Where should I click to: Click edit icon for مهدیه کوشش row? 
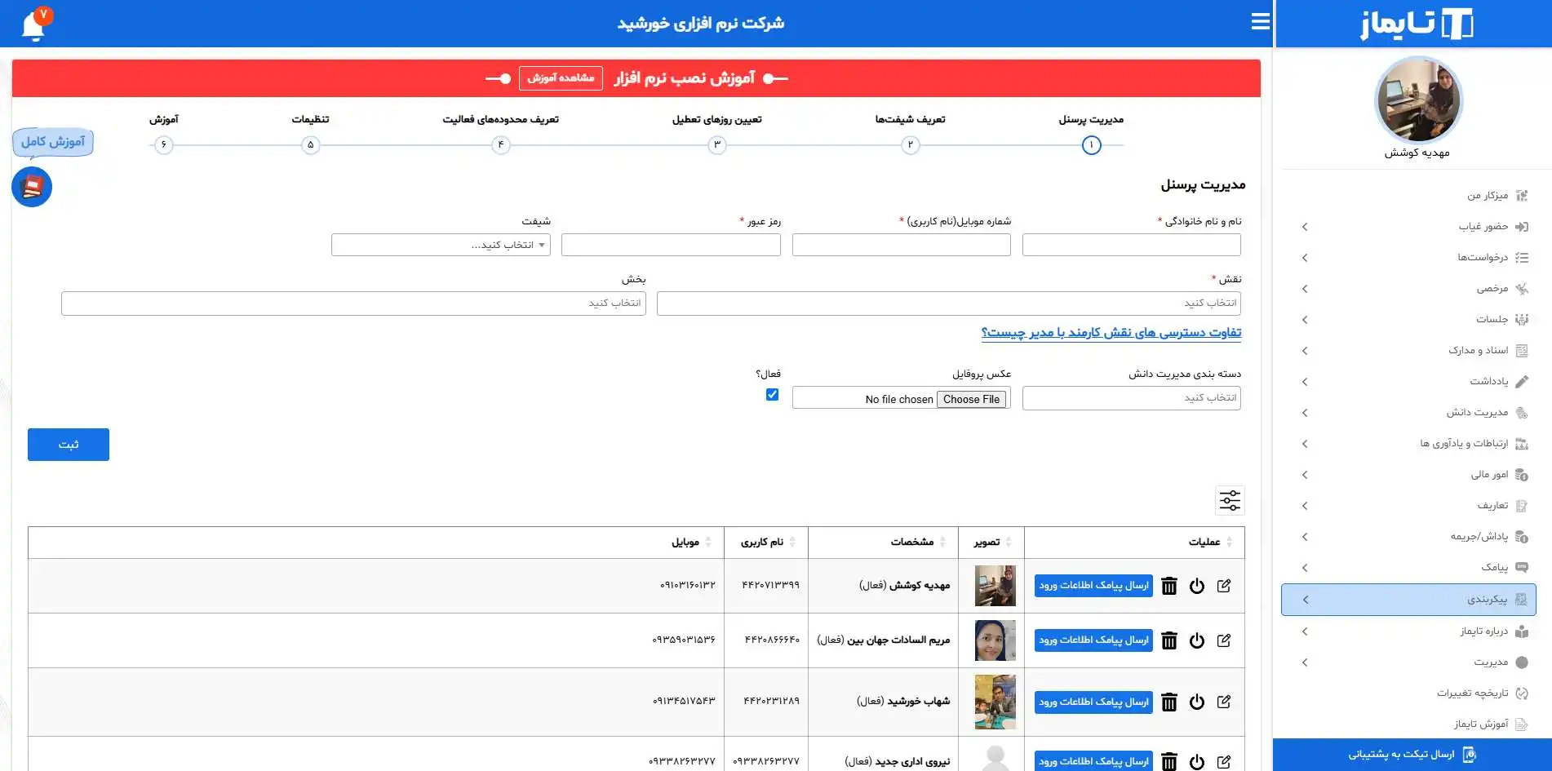tap(1223, 586)
